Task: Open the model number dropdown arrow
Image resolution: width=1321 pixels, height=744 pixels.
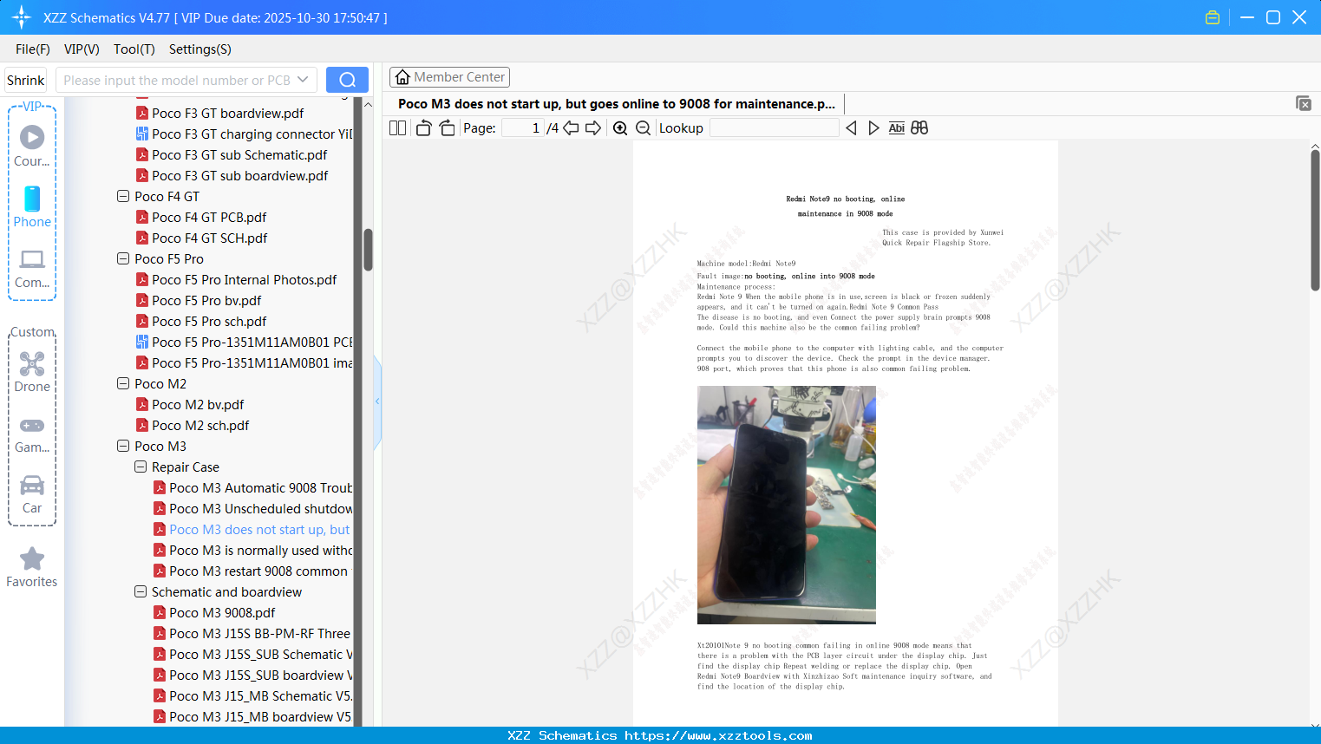Action: [303, 79]
